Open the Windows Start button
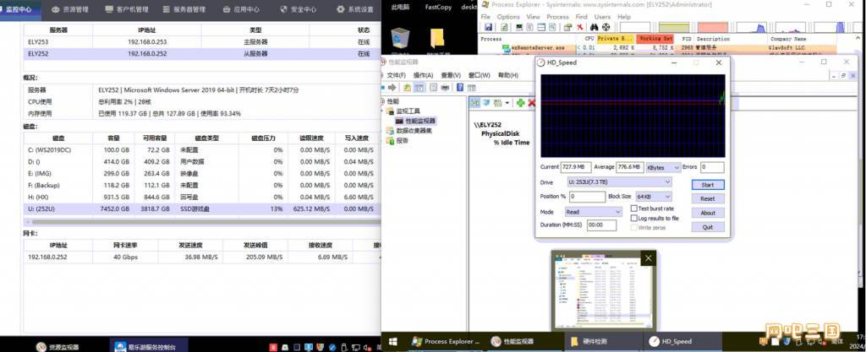The image size is (866, 352). (x=394, y=342)
